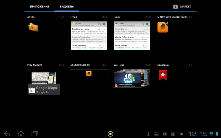
Task: Click the Millie Jacinto Gmail row
Action: [132, 47]
